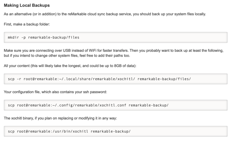
Task: Click the scp -r xochitl/ content command block
Action: (x=116, y=79)
